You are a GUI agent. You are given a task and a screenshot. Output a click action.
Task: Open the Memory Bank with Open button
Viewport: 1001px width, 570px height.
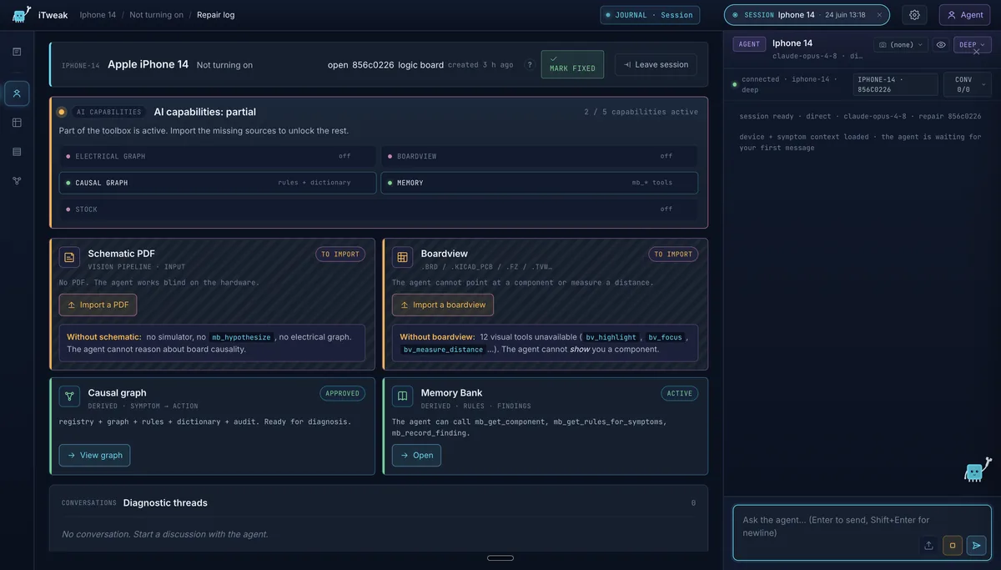416,455
